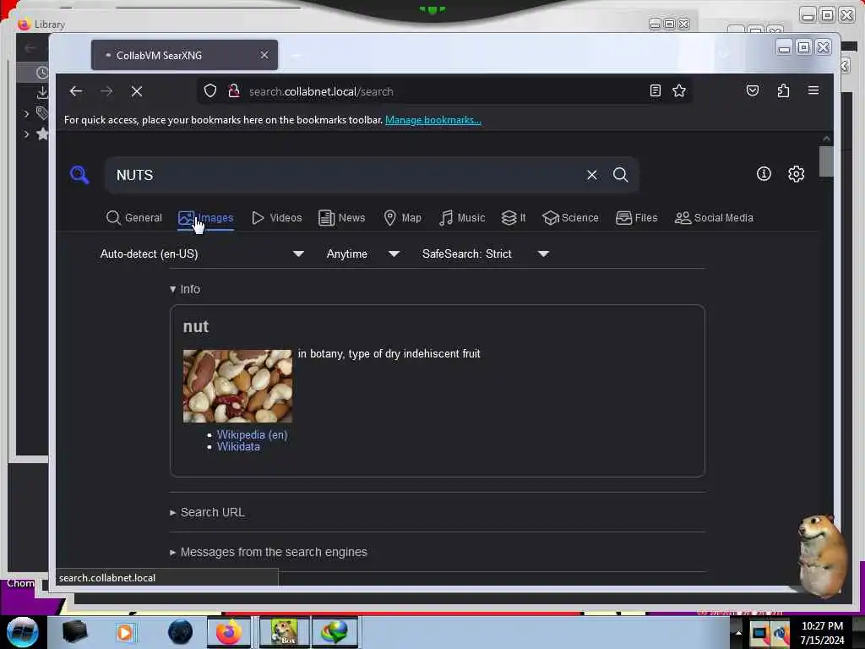The width and height of the screenshot is (865, 649).
Task: Expand the Tags tree item in Library window
Action: pyautogui.click(x=26, y=114)
